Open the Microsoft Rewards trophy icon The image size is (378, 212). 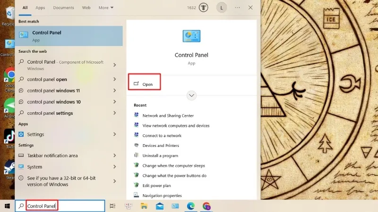[204, 8]
